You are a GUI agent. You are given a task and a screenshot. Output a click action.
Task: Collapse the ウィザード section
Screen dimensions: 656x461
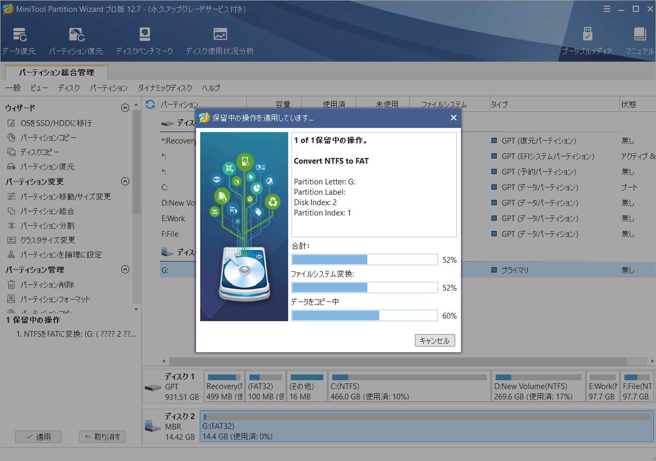coord(125,108)
